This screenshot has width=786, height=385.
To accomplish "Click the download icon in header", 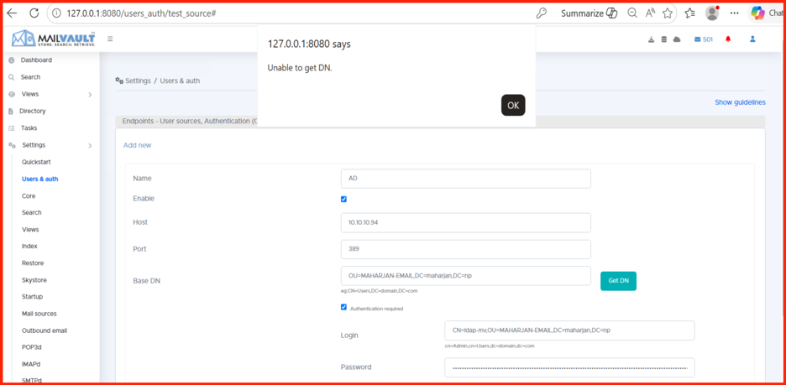I will [651, 39].
